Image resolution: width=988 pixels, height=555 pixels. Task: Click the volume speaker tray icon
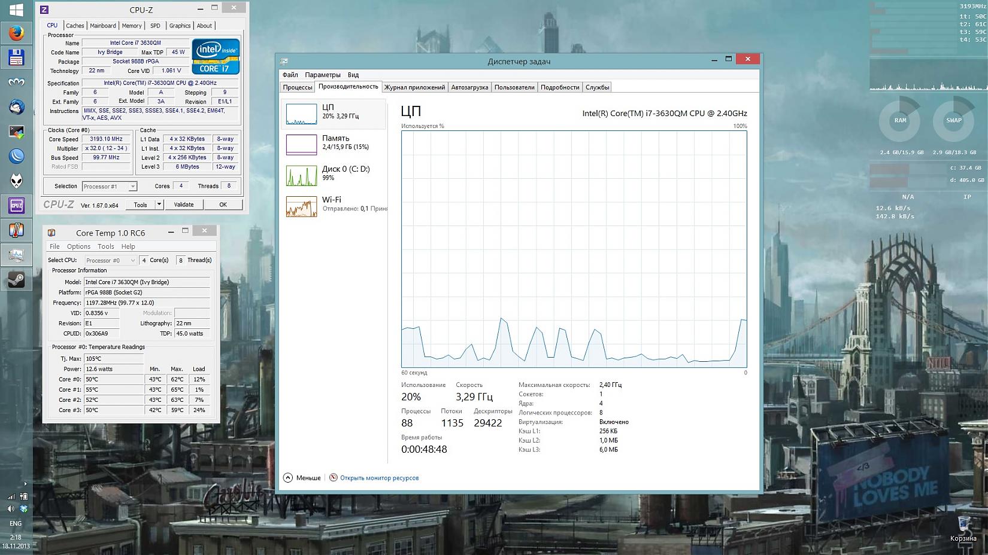tap(11, 509)
